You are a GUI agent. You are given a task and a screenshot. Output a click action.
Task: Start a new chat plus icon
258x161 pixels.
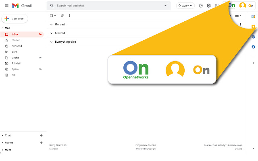[x=41, y=136]
